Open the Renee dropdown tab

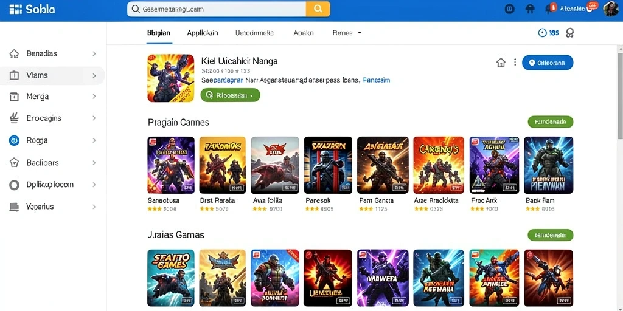[x=346, y=33]
